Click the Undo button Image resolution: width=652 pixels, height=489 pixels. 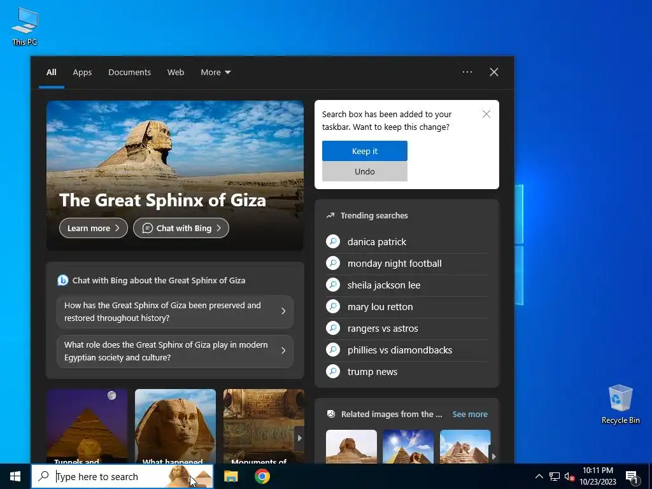coord(365,171)
